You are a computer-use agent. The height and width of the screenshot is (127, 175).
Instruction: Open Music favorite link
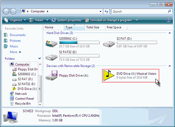[14, 46]
